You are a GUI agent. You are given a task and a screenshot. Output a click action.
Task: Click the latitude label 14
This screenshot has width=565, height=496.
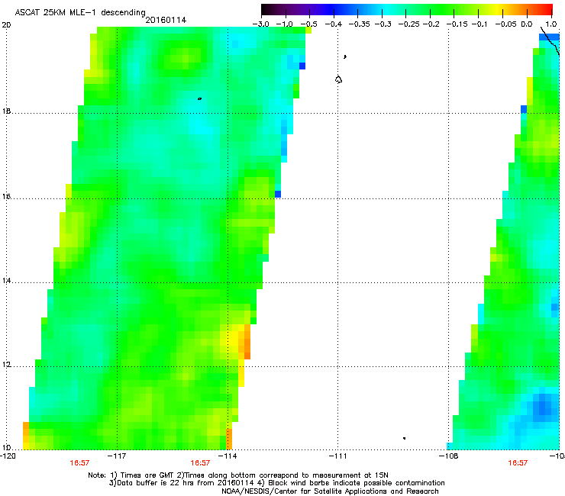coord(6,281)
